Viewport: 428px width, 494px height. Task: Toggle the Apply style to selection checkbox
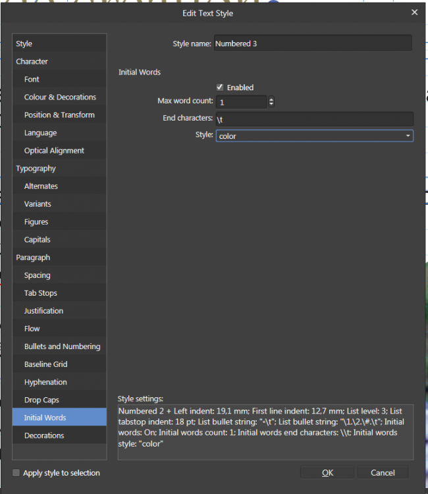click(x=16, y=473)
